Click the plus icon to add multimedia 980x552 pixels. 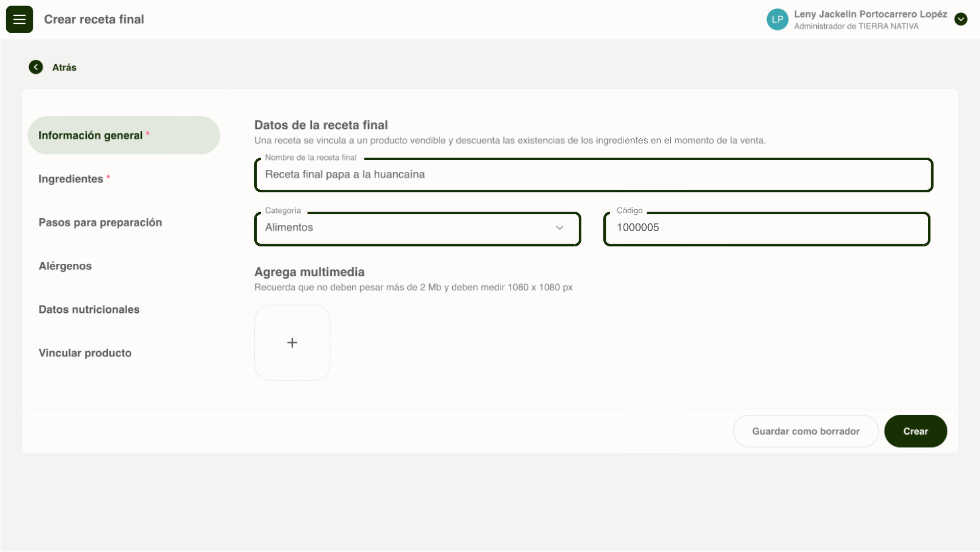292,343
